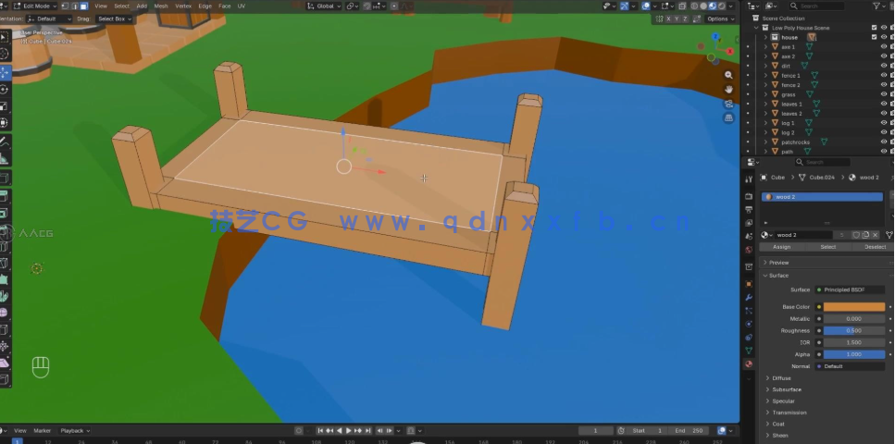Screen dimensions: 895x444
Task: Click the hand pan viewport gizmo
Action: [729, 89]
